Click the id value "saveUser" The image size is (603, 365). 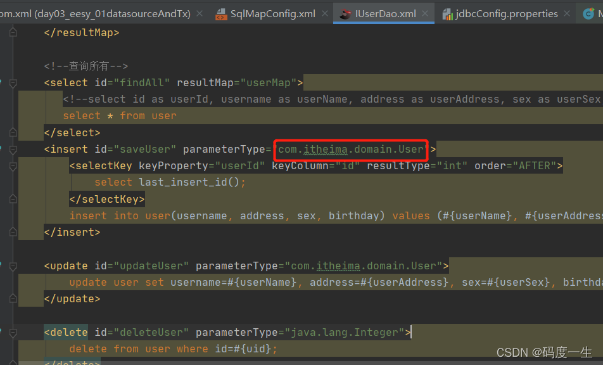point(144,149)
